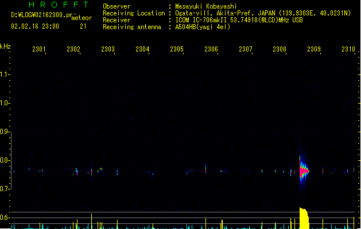Viewport: 361px width, 229px height.
Task: Click the 2310 time axis marker
Action: point(348,49)
